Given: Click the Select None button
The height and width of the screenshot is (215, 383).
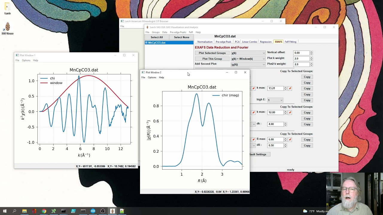Looking at the screenshot, I should [x=182, y=37].
